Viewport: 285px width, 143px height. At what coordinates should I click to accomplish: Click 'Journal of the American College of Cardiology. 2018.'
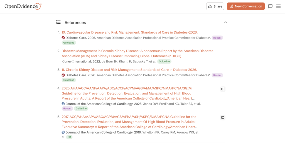coord(104,132)
